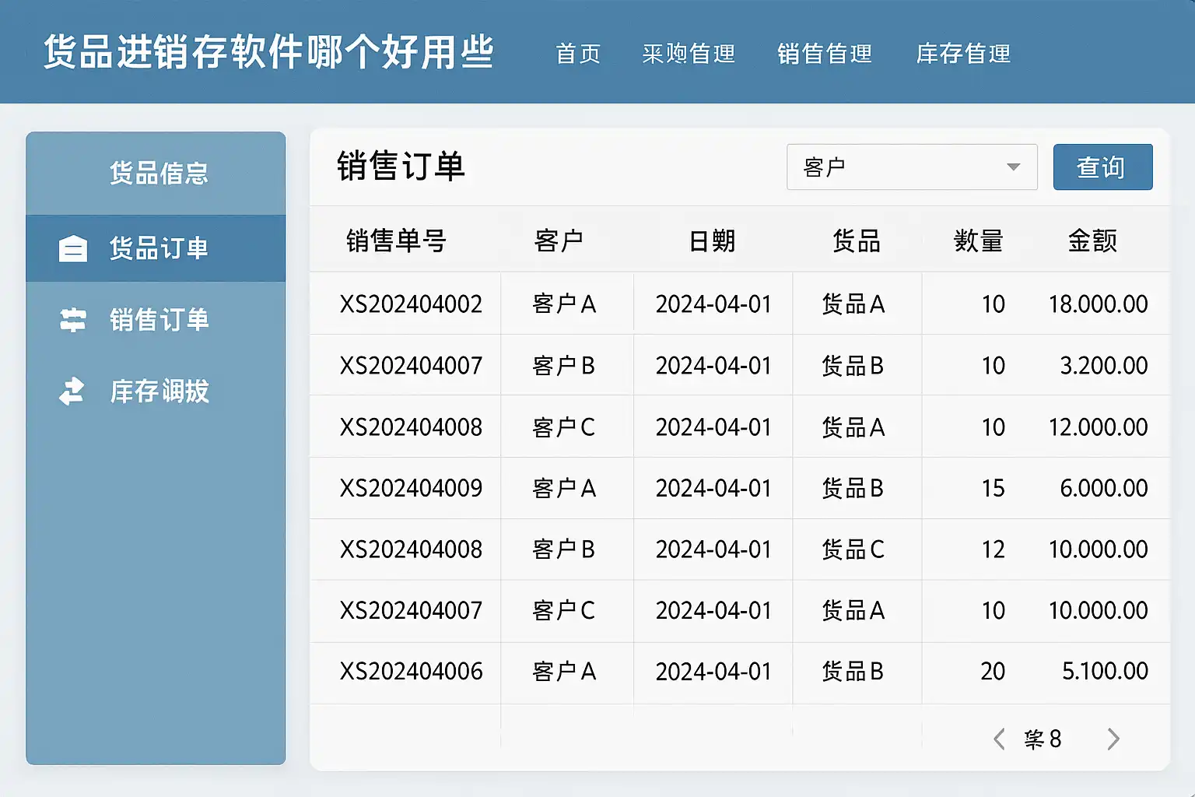Click amount 12.000.00
Viewport: 1195px width, 797px height.
point(1098,427)
